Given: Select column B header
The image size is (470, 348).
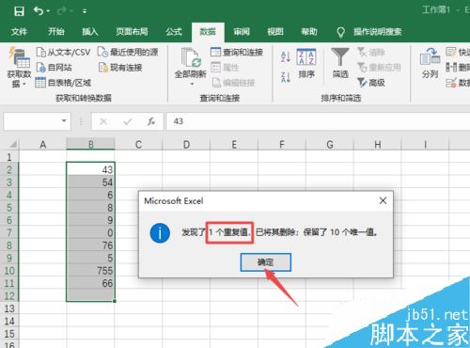Looking at the screenshot, I should coord(90,145).
